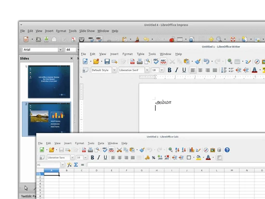Click the Undo arrow in Impress toolbar

click(x=146, y=40)
